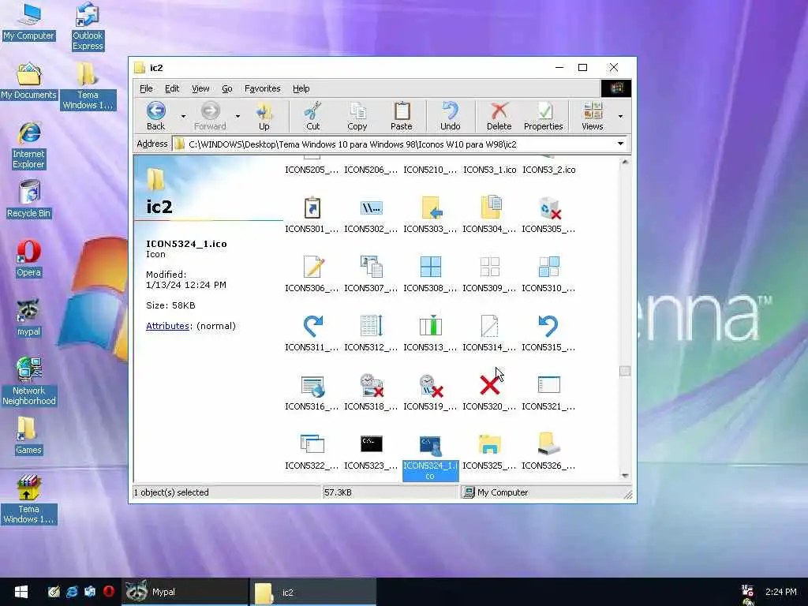This screenshot has height=606, width=808.
Task: Open the Back history dropdown arrow
Action: click(183, 117)
